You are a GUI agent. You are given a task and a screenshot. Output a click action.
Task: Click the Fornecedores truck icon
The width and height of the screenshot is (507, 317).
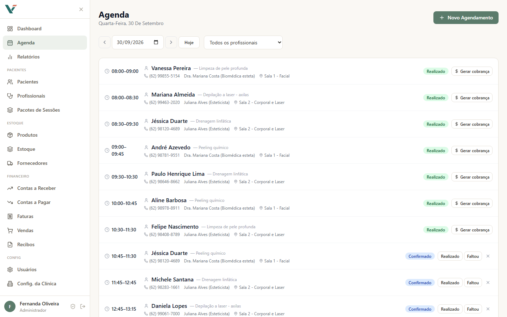pyautogui.click(x=10, y=163)
